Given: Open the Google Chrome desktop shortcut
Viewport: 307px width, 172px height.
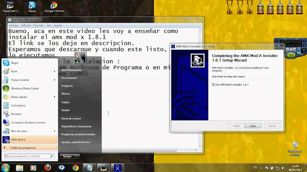Looking at the screenshot, I should 54,7.
